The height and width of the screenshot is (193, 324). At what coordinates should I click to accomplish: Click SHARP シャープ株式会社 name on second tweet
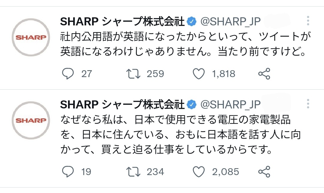(122, 104)
